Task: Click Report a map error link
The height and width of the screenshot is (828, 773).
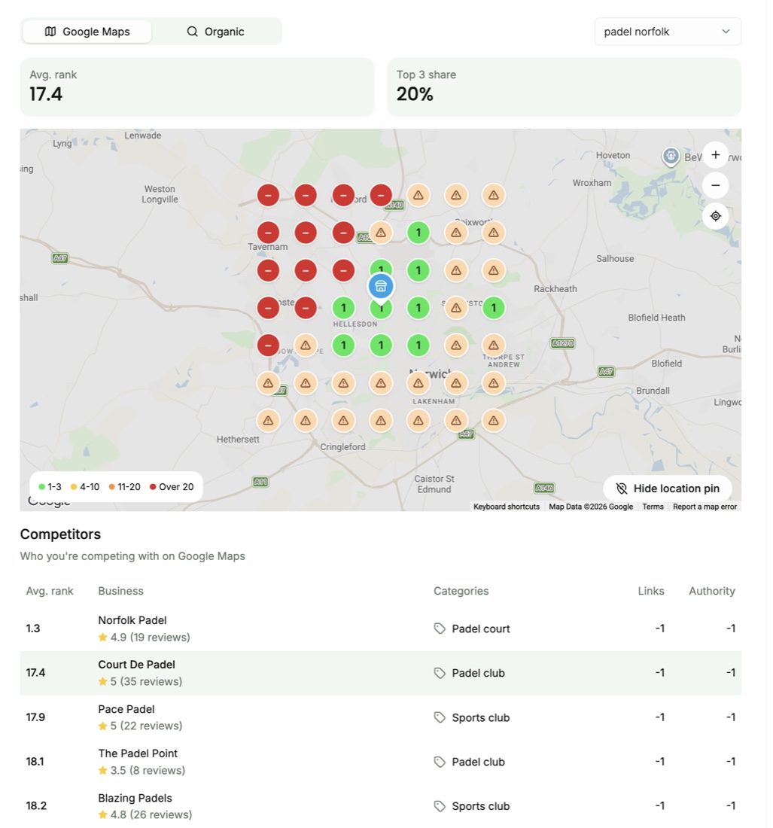Action: click(x=705, y=507)
